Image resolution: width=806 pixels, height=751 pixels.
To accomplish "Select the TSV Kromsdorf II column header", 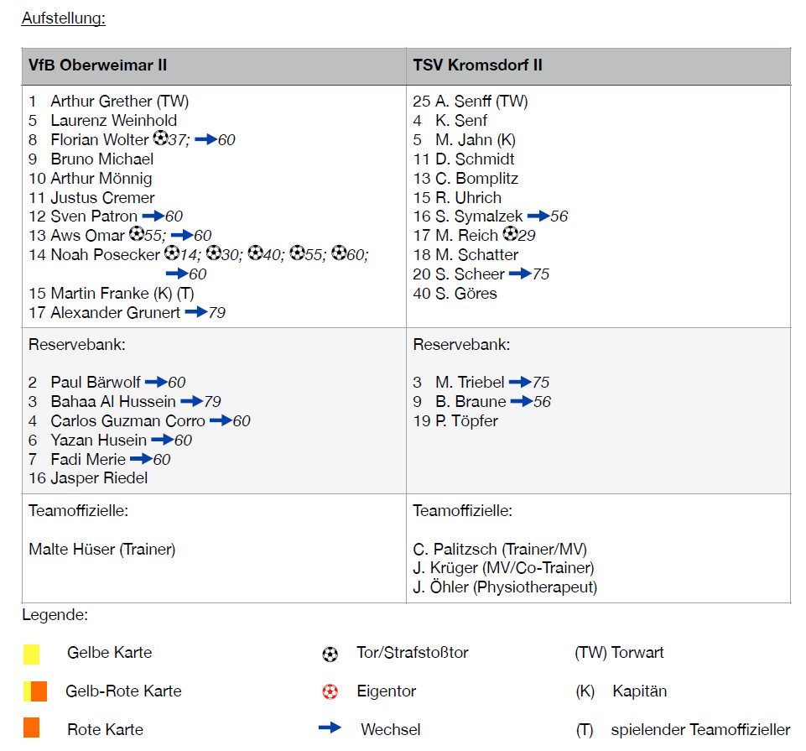I will point(477,65).
